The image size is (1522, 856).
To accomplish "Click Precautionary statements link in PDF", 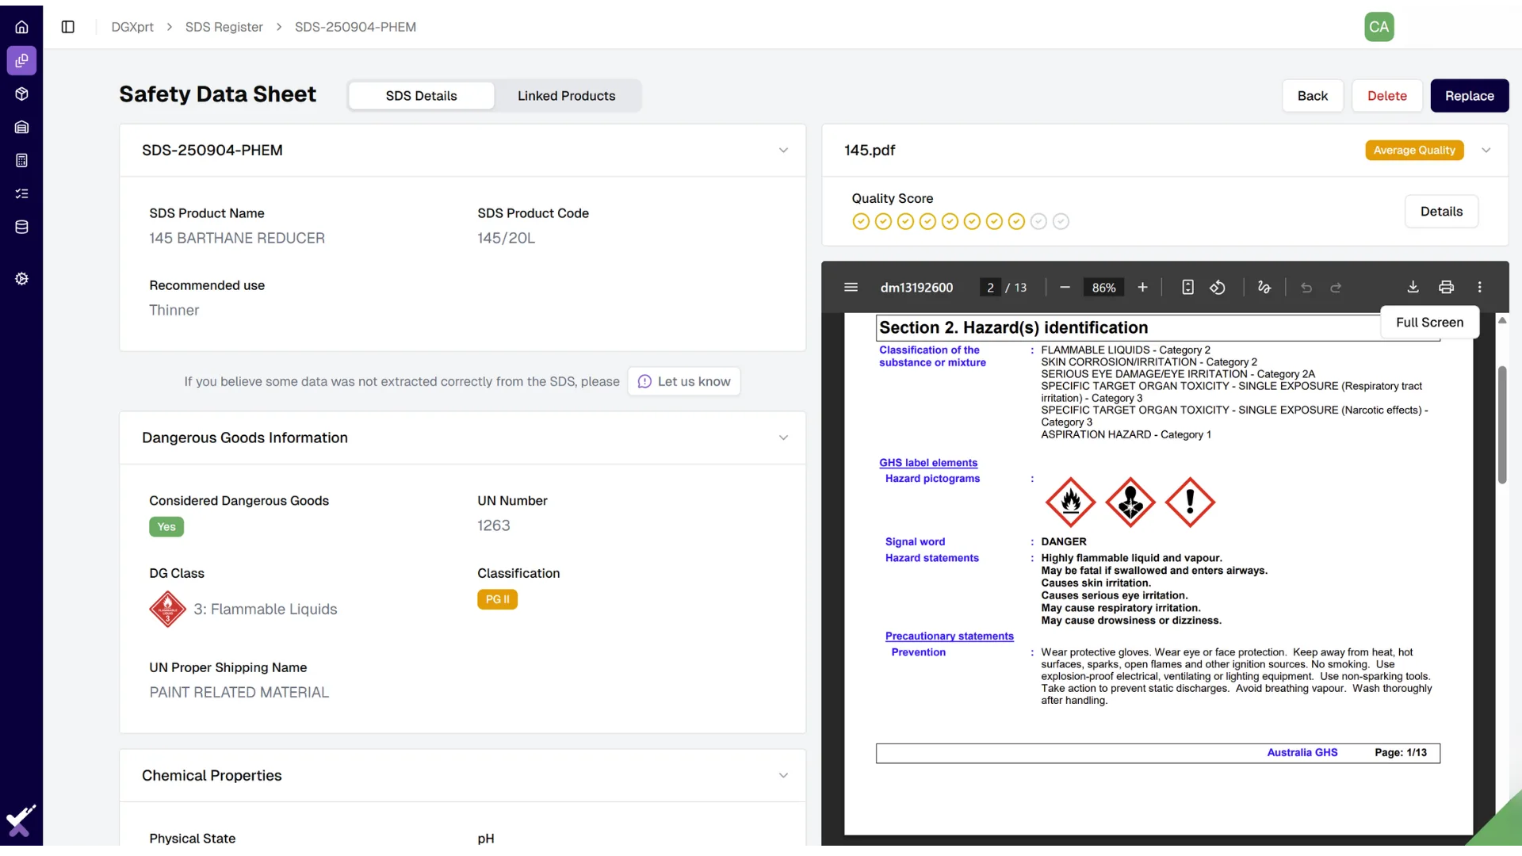I will [949, 636].
